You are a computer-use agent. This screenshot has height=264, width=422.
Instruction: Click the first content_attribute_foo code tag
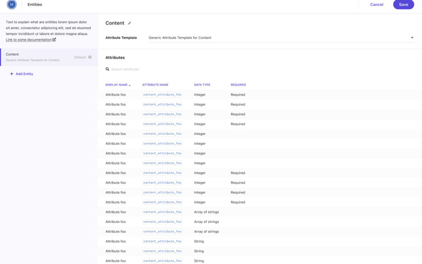tap(162, 95)
